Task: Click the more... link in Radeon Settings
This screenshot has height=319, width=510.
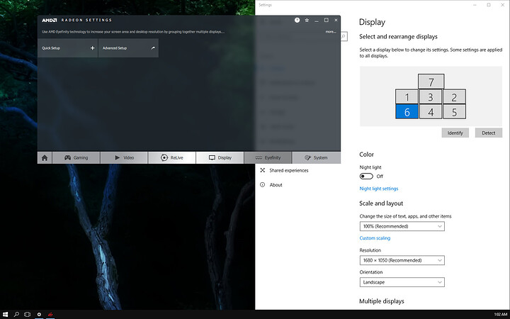Action: [331, 32]
